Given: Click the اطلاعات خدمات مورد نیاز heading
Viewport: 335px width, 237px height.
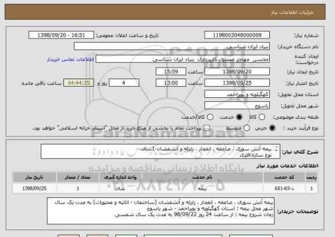Looking at the screenshot, I should tap(287, 165).
